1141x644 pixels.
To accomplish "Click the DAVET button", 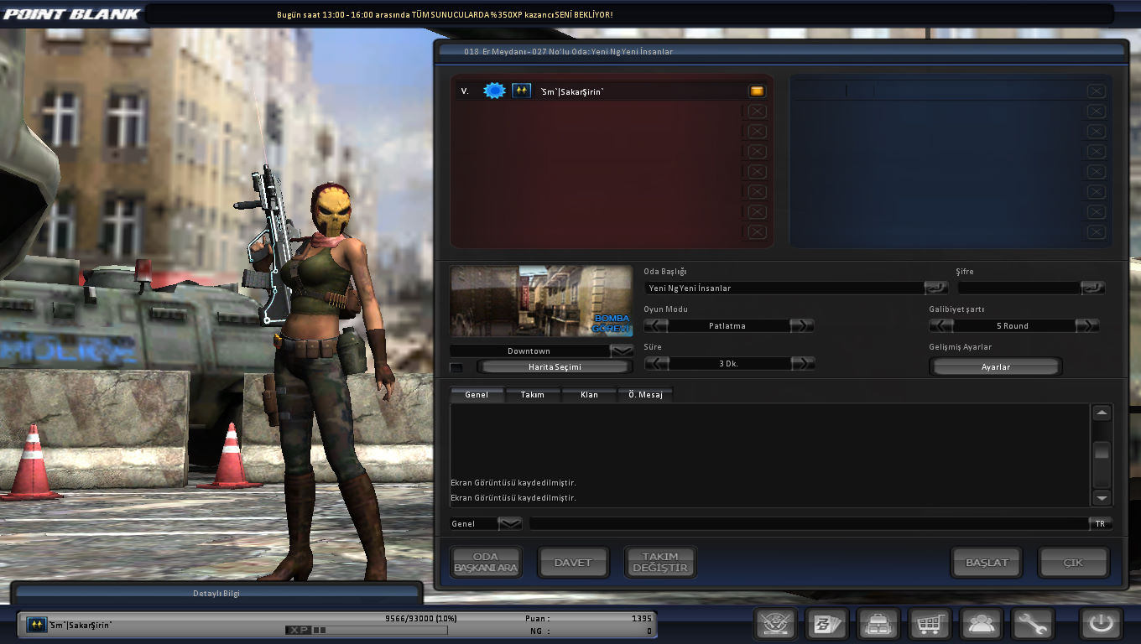I will (572, 563).
